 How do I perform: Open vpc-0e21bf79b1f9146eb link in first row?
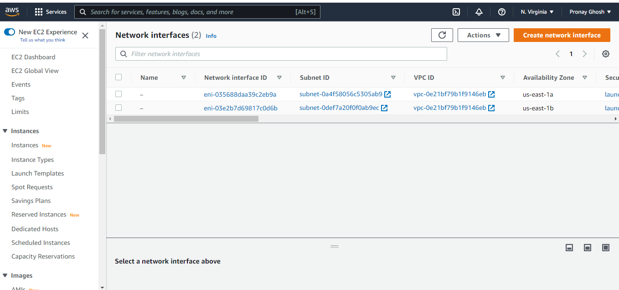point(449,94)
